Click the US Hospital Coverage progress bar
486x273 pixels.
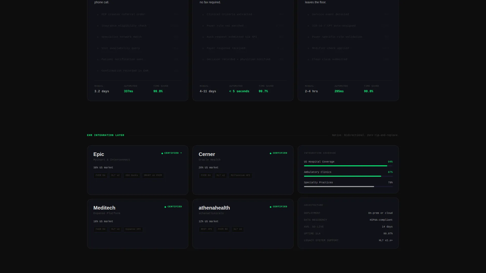(x=348, y=166)
